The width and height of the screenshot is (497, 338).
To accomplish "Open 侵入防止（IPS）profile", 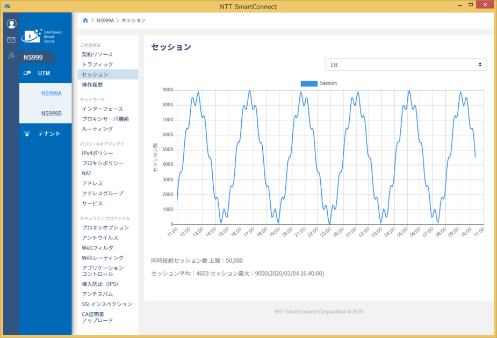I will (100, 284).
